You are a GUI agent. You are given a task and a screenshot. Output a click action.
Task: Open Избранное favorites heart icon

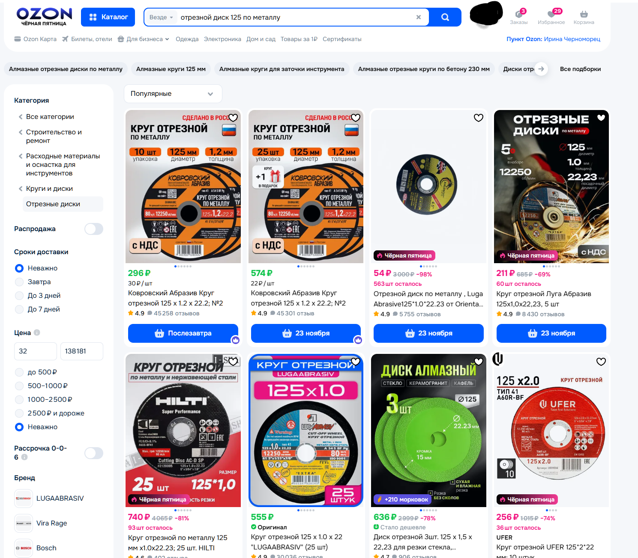[x=551, y=17]
